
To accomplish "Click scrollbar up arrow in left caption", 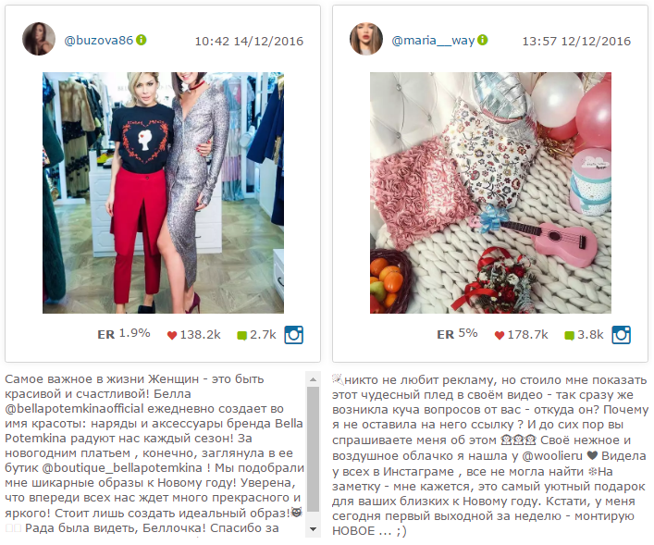I will point(313,379).
